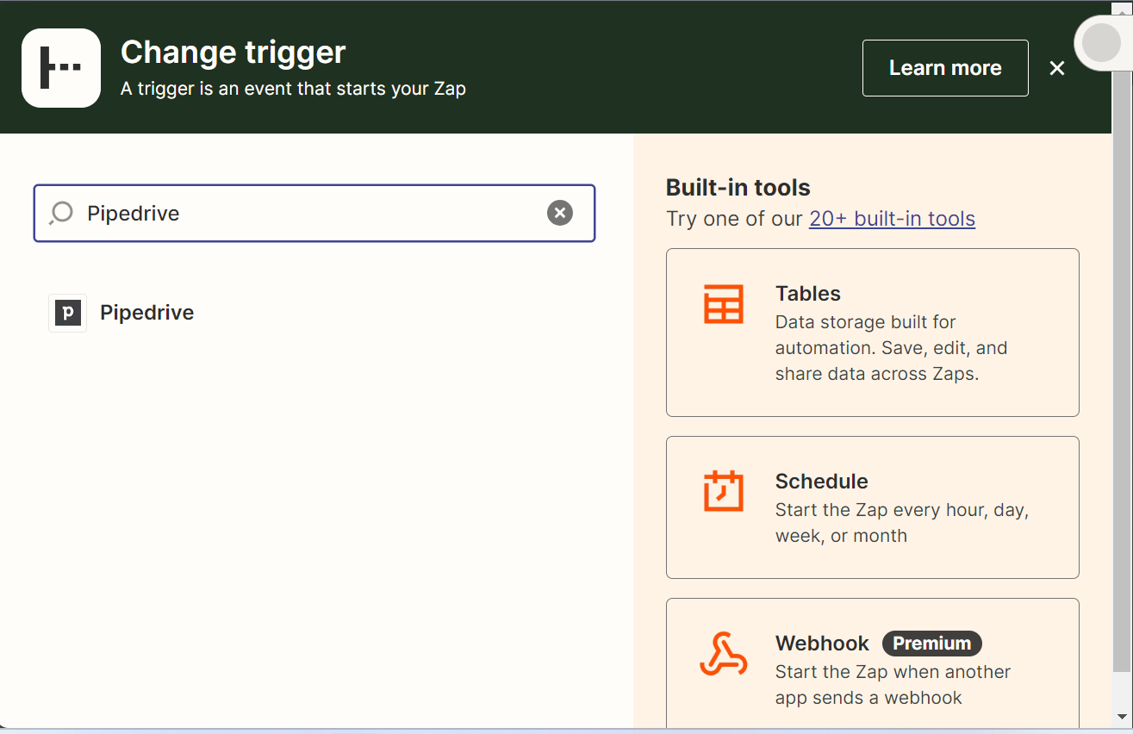Click the orange Tables grid icon
Screen dimensions: 1133x734
click(723, 303)
